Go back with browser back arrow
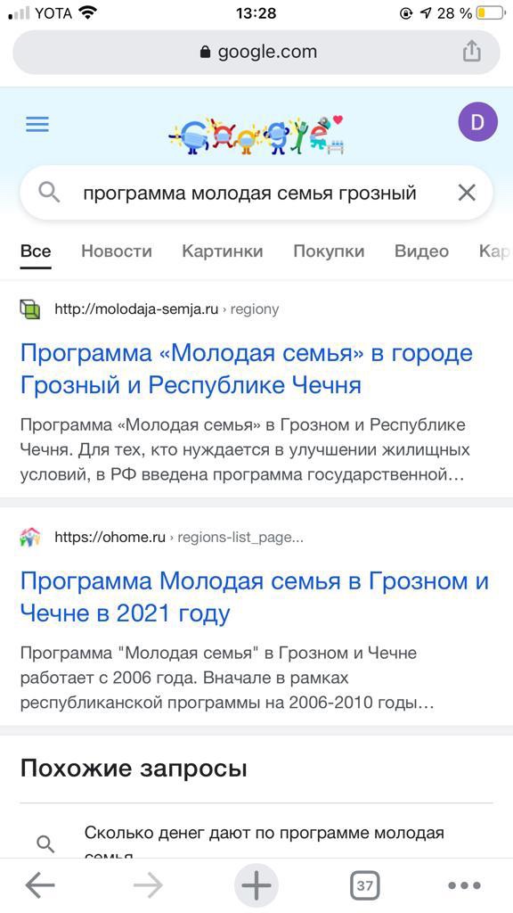 40,885
